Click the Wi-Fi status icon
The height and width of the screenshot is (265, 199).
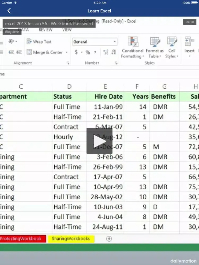pyautogui.click(x=15, y=3)
